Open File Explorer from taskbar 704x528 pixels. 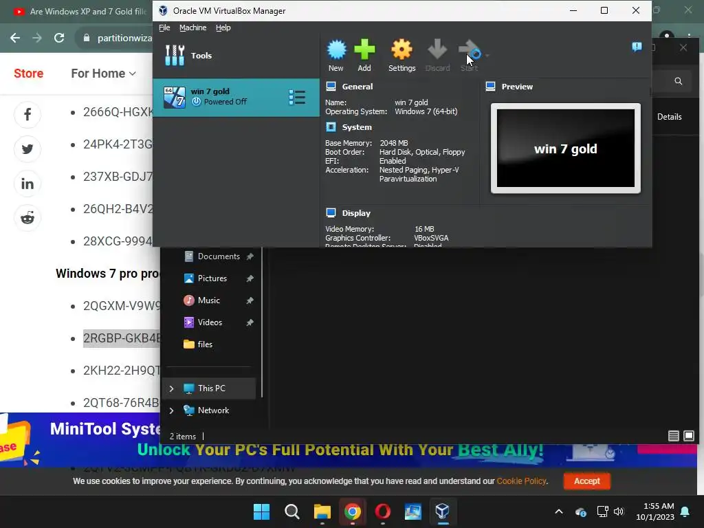pyautogui.click(x=322, y=511)
